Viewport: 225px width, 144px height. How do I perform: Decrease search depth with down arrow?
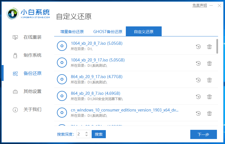click(86, 135)
